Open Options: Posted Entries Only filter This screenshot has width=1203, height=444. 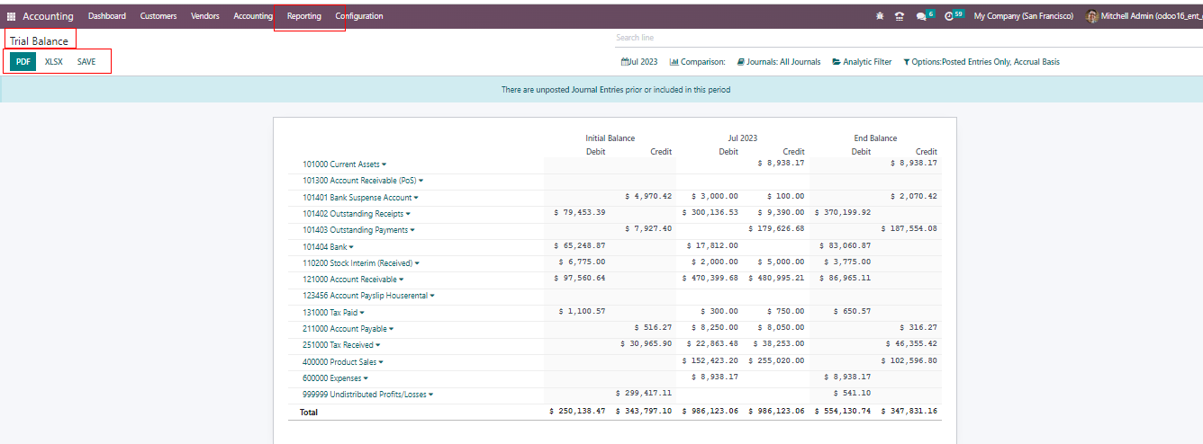coord(981,62)
